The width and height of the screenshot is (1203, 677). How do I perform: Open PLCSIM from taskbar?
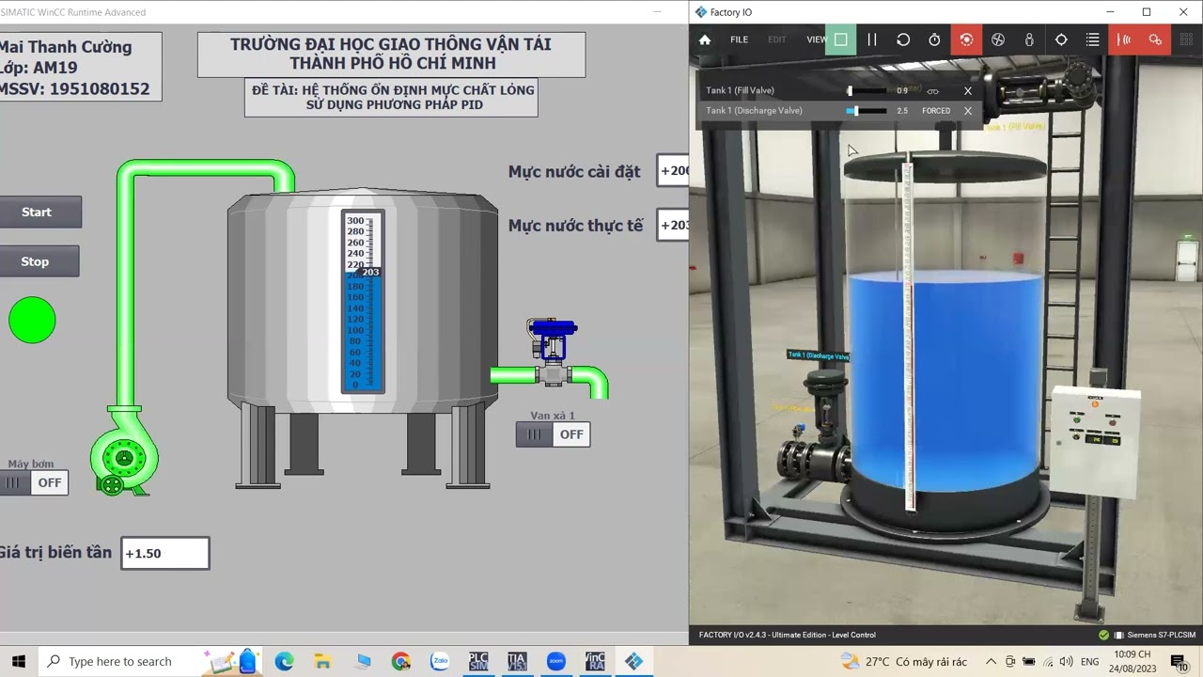tap(478, 661)
